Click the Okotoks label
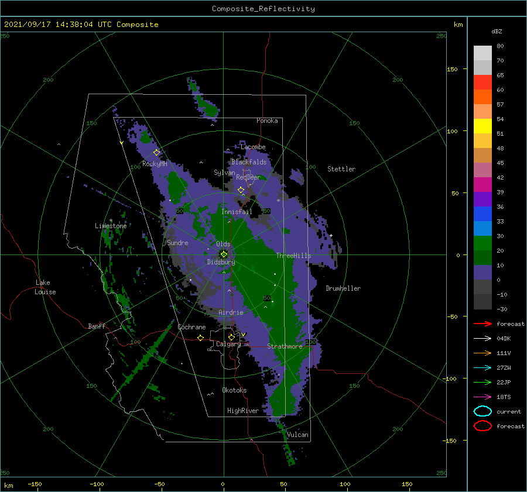This screenshot has height=492, width=527. [x=234, y=390]
